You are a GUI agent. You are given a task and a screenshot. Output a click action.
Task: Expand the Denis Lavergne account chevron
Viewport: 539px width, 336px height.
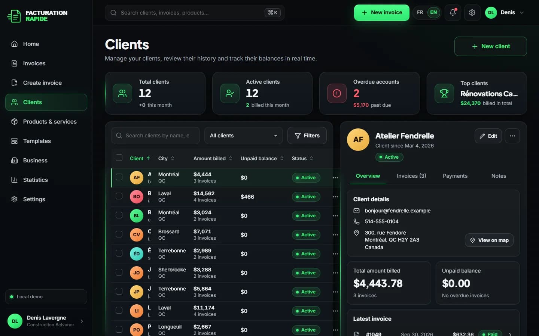tap(82, 321)
